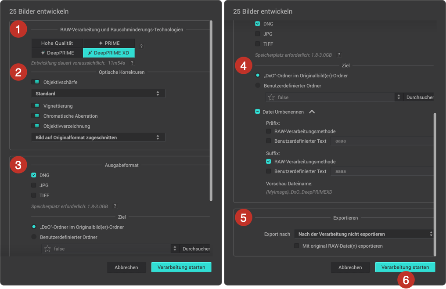Select DeepPRIME XD processing mode
Viewport: 446px width, 289px height.
coord(109,53)
